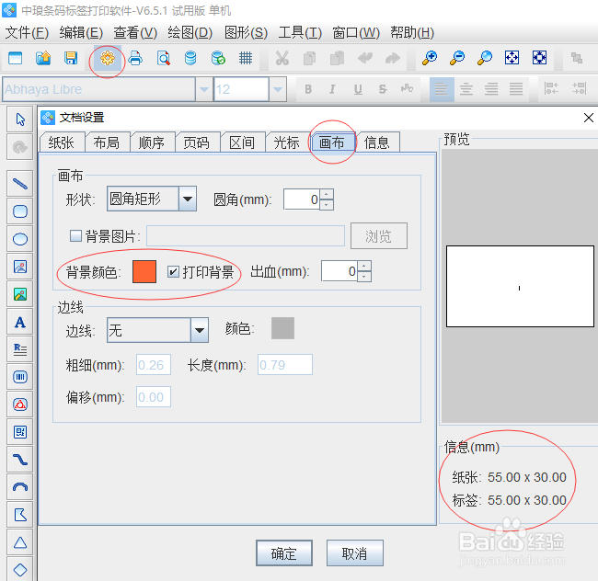
Task: Select the barcode drawing tool
Action: click(x=20, y=377)
